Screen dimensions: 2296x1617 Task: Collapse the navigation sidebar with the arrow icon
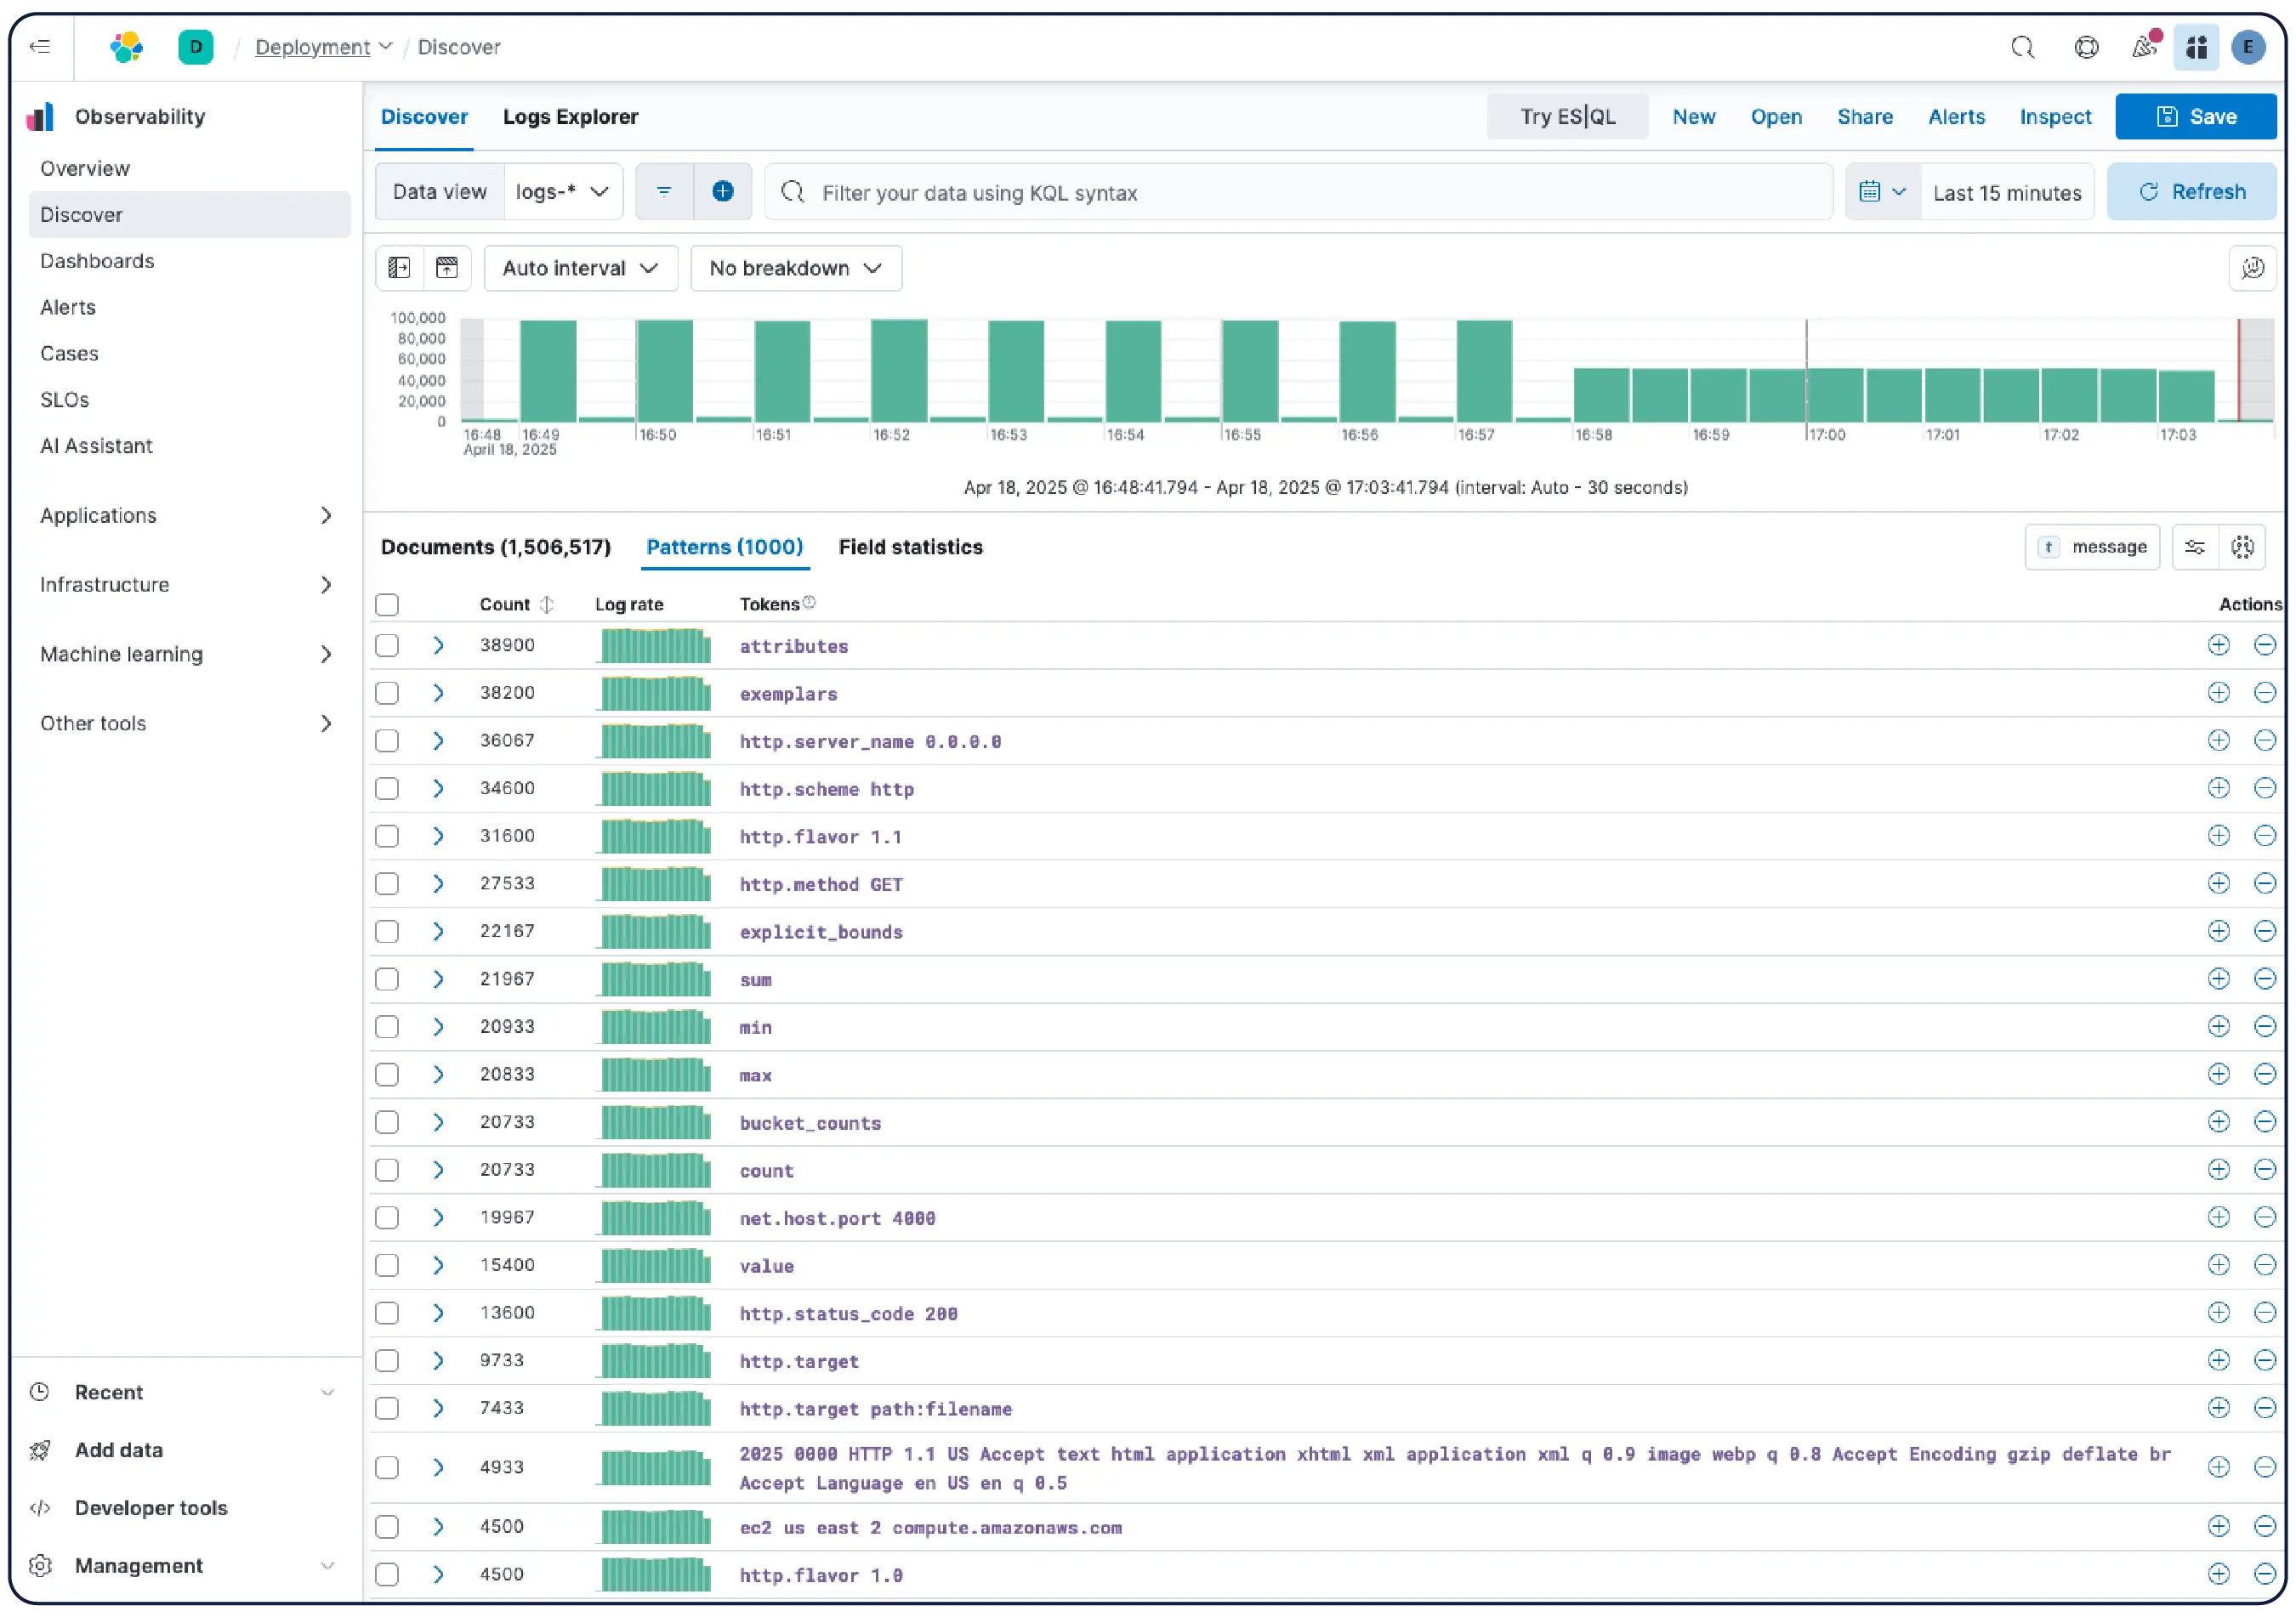point(40,47)
